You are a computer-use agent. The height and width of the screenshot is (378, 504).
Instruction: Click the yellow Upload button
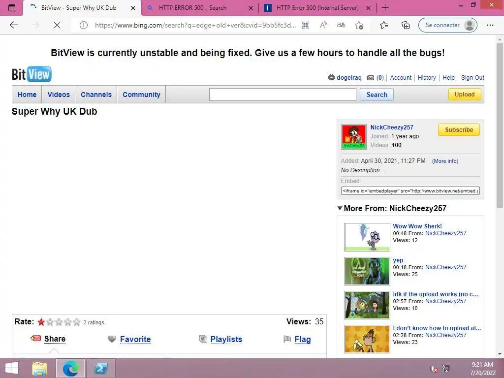coord(465,94)
